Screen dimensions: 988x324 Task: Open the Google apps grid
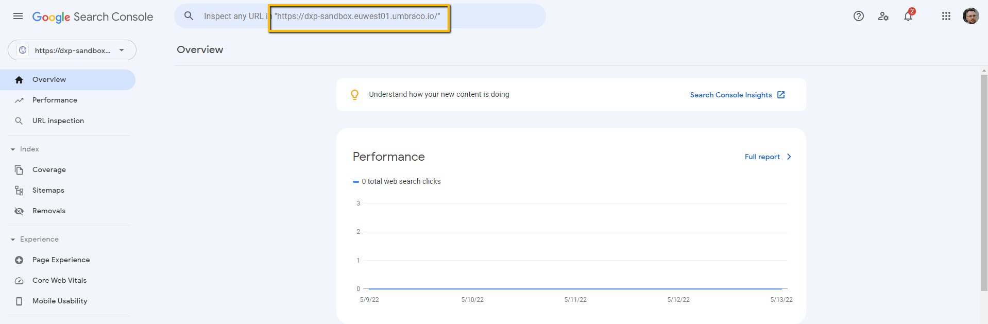[x=946, y=16]
